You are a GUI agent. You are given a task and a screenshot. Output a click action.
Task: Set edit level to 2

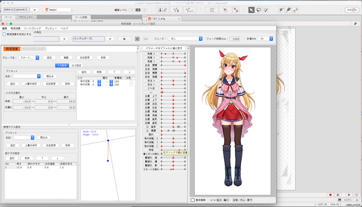138,10
